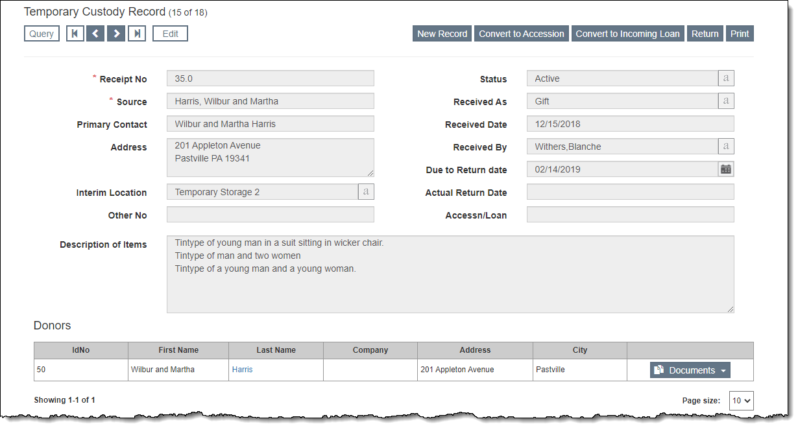Convert this record to Accession
Screen dimensions: 798x428
pos(521,34)
